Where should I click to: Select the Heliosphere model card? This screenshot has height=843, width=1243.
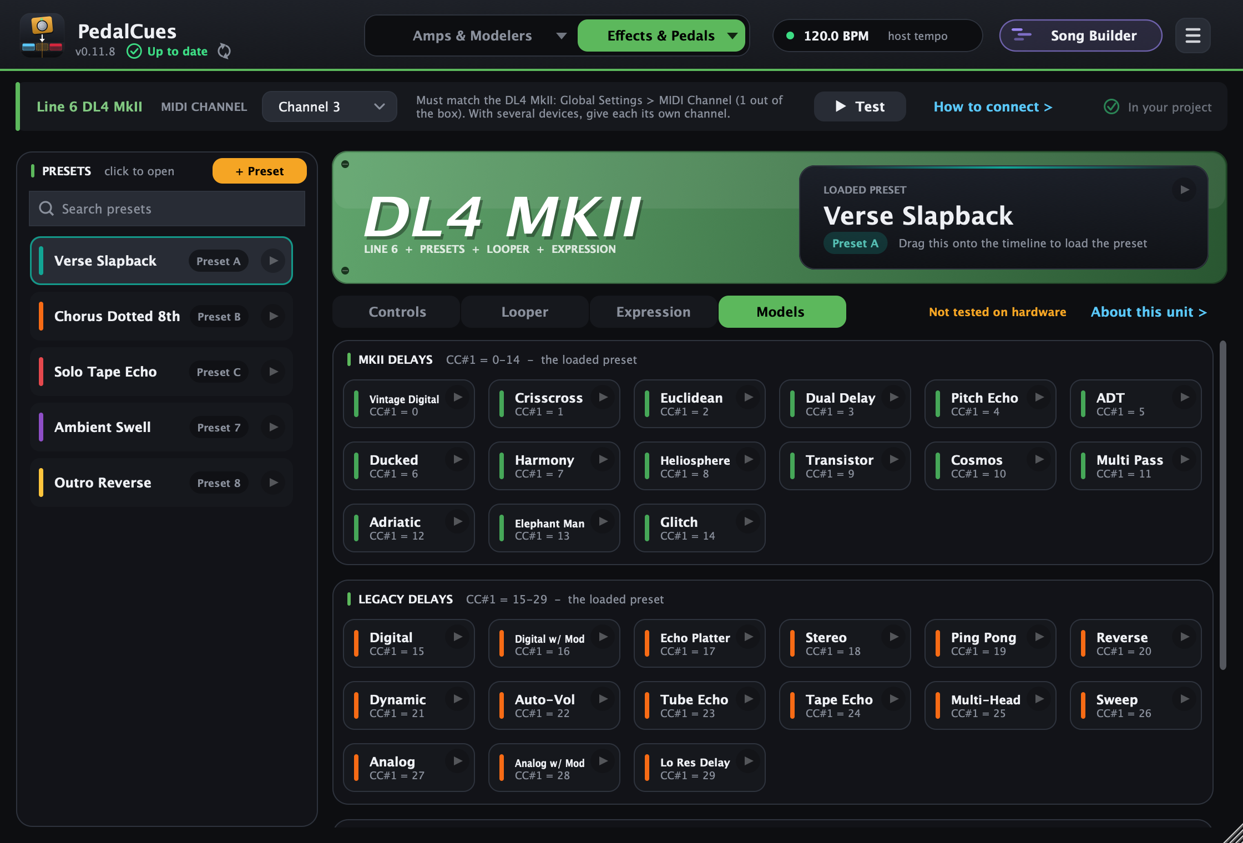[x=699, y=466]
